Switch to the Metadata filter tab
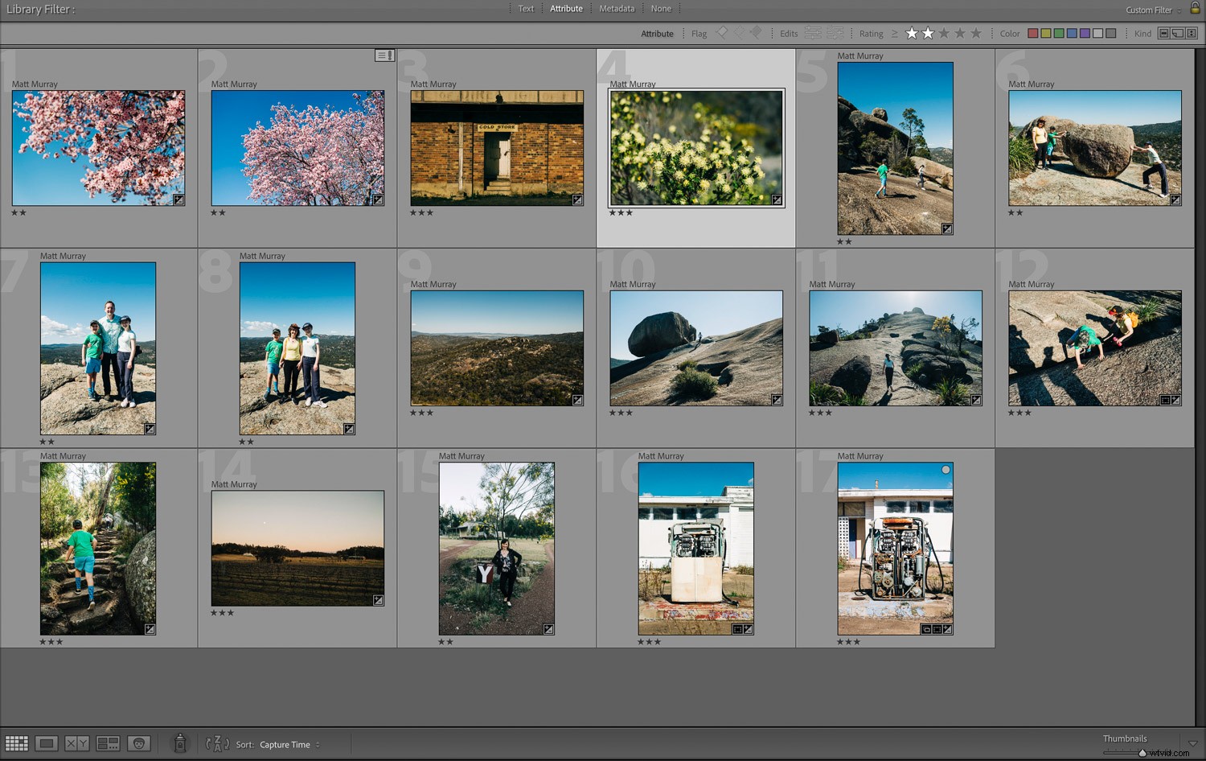This screenshot has width=1206, height=761. 617,8
